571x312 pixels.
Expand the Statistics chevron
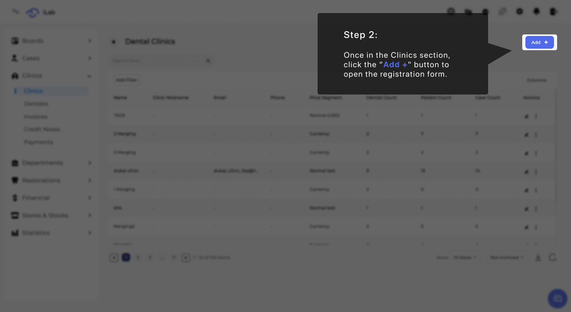click(x=90, y=233)
